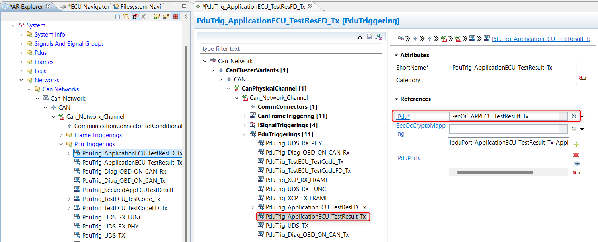Collapse PduTriggerings [11] in editor tree
Image resolution: width=598 pixels, height=242 pixels.
[x=245, y=134]
